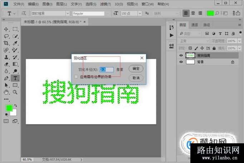Lock image pixels
The height and width of the screenshot is (163, 244).
196,48
